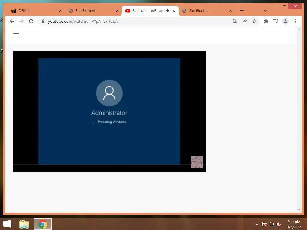
Task: Click the page scrollbar up arrow
Action: click(299, 30)
